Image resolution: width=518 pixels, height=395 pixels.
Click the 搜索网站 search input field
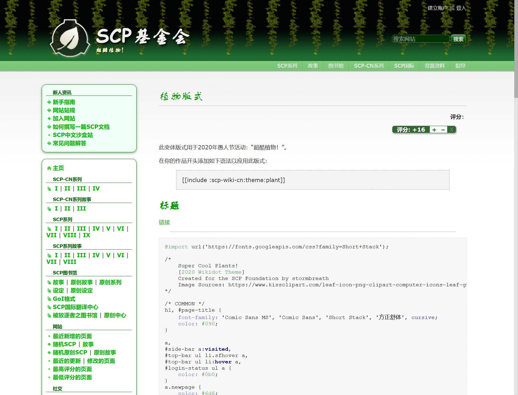[x=420, y=39]
